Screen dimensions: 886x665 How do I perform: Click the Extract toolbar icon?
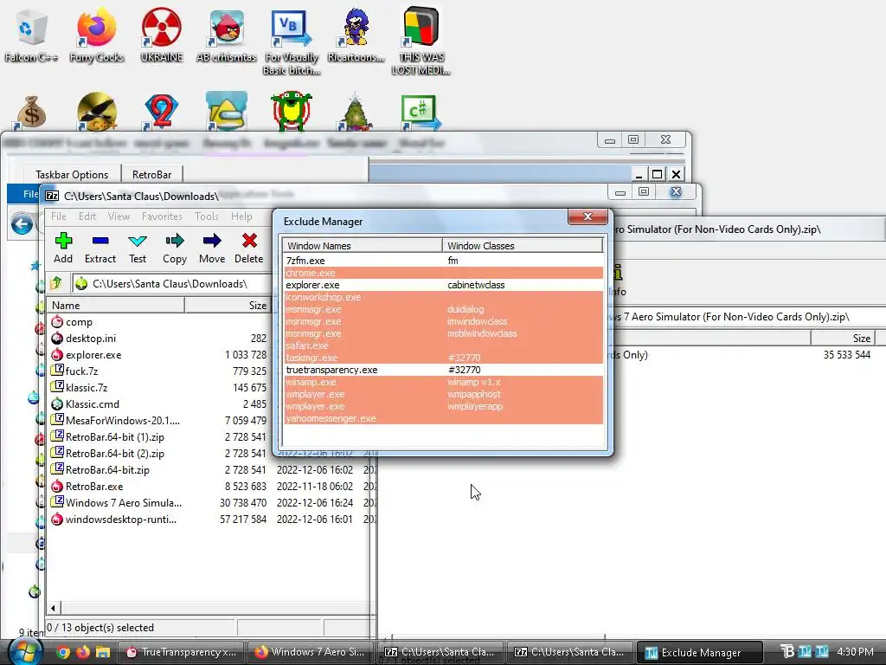pos(100,248)
